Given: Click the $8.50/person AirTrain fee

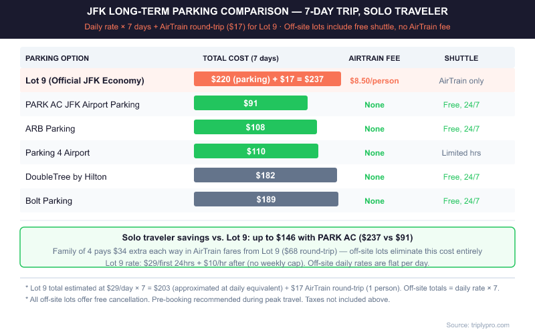Looking at the screenshot, I should click(x=374, y=81).
